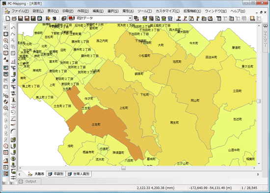Zoom out with magnifier below zoom-in tool
Viewport: 270px width, 193px height.
coord(6,47)
